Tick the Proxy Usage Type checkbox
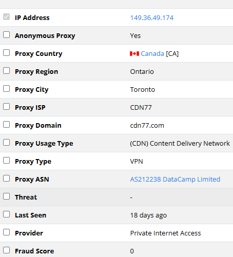The height and width of the screenshot is (257, 233). (x=7, y=143)
